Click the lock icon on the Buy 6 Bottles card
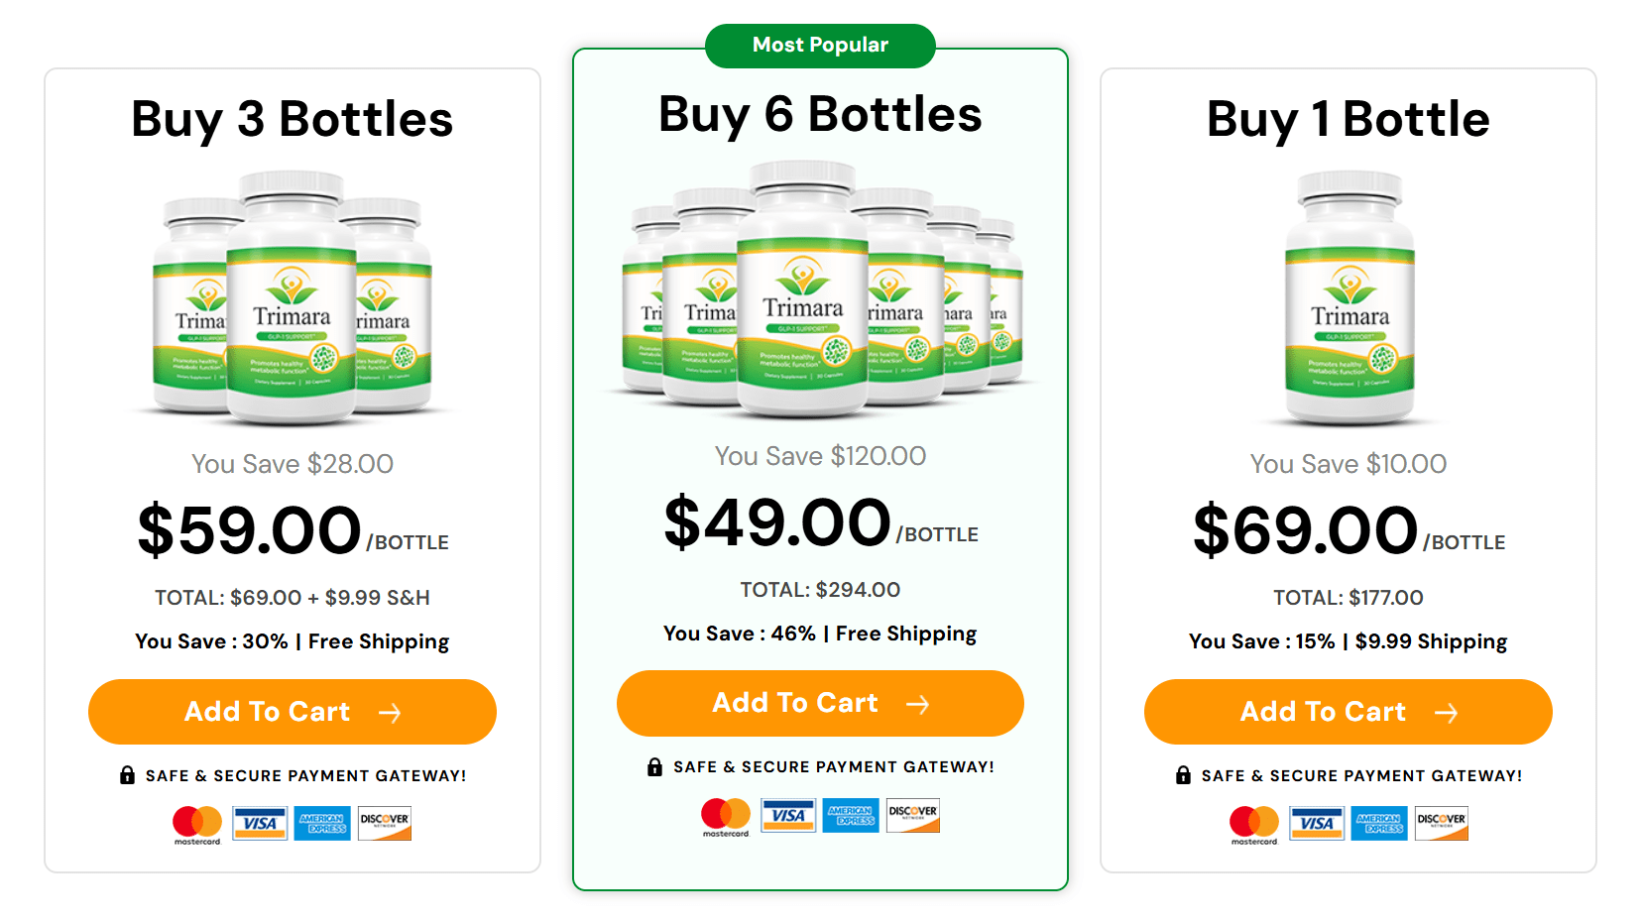 click(x=654, y=765)
